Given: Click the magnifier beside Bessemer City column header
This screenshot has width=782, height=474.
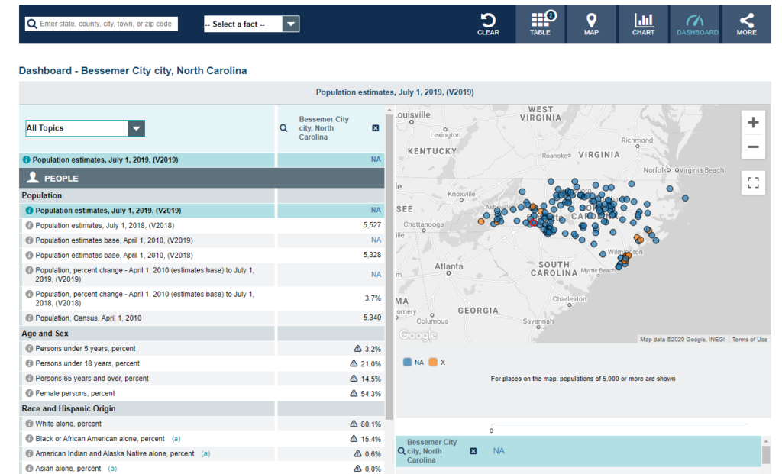Looking at the screenshot, I should coord(283,128).
